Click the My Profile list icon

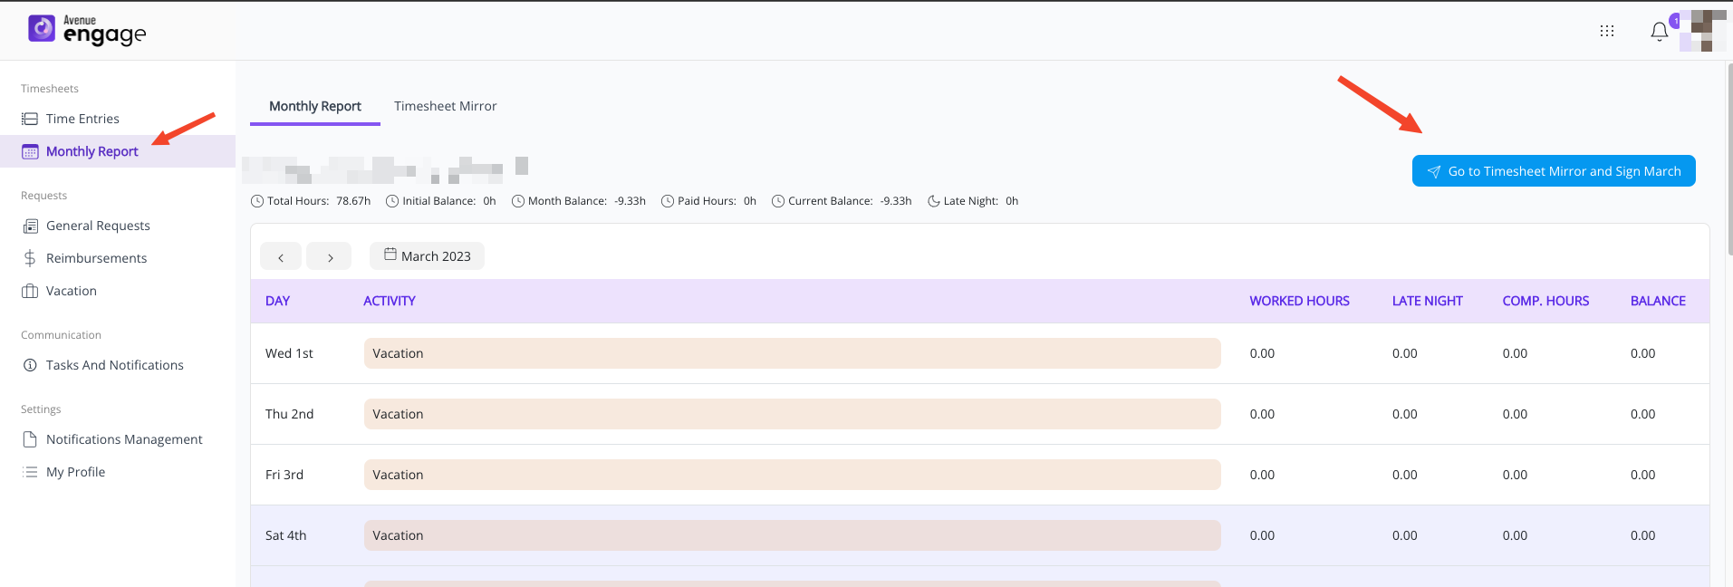(30, 472)
